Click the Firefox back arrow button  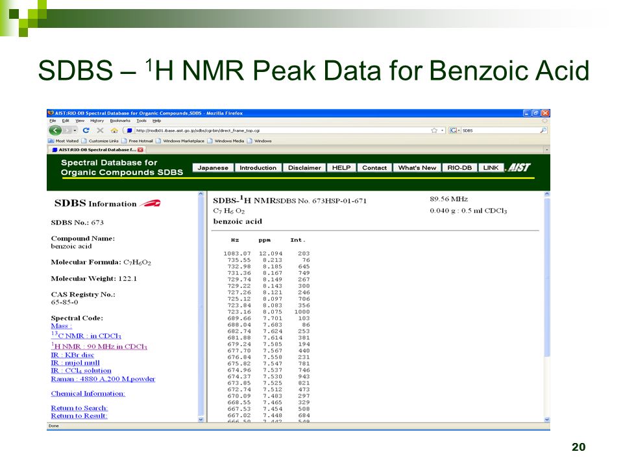tap(55, 130)
